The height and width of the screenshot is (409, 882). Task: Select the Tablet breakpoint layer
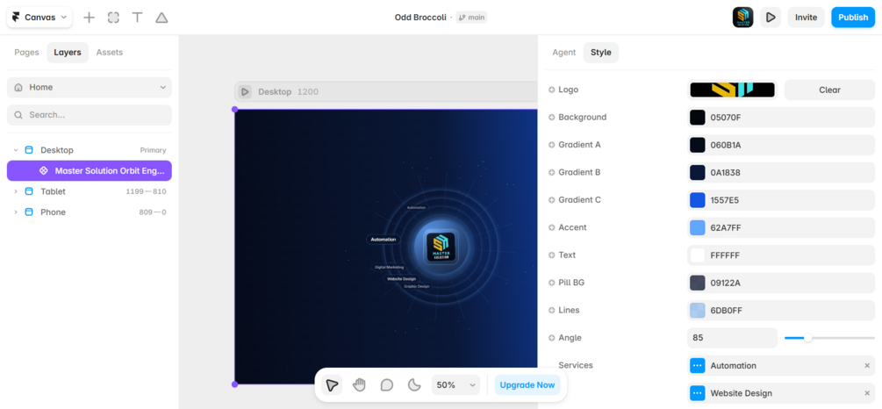[x=90, y=191]
